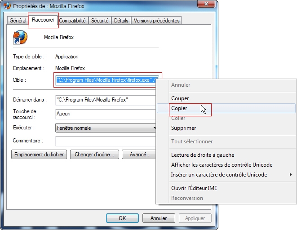Click the Emplacement du fichier button
Viewport: 297px width, 230px height.
(39, 155)
